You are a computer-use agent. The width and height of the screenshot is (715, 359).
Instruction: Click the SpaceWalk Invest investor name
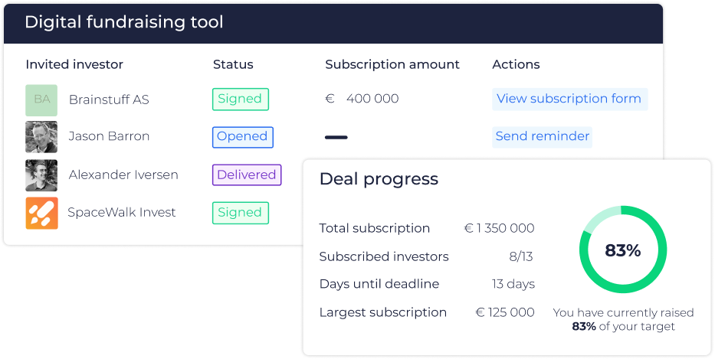pyautogui.click(x=122, y=212)
